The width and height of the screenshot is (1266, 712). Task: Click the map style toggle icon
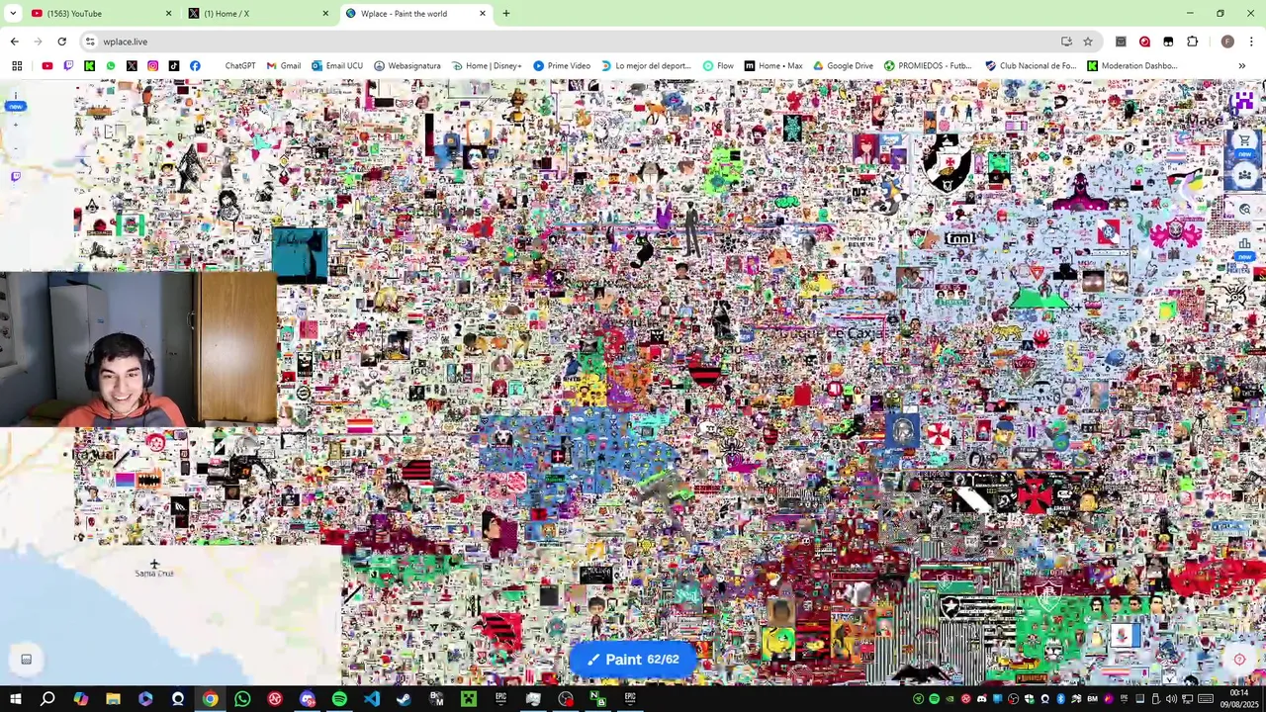(27, 660)
